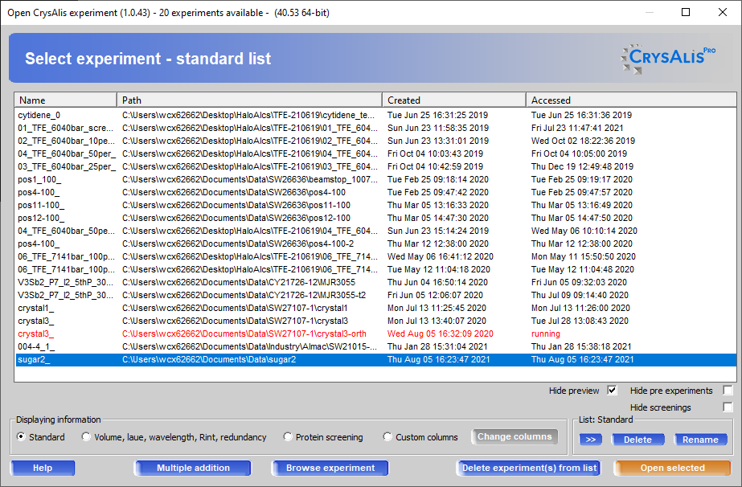Image resolution: width=742 pixels, height=487 pixels.
Task: Click the CrysAlis Pro logo
Action: [668, 59]
